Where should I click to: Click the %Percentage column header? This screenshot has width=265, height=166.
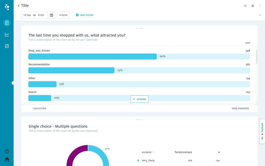tap(183, 152)
